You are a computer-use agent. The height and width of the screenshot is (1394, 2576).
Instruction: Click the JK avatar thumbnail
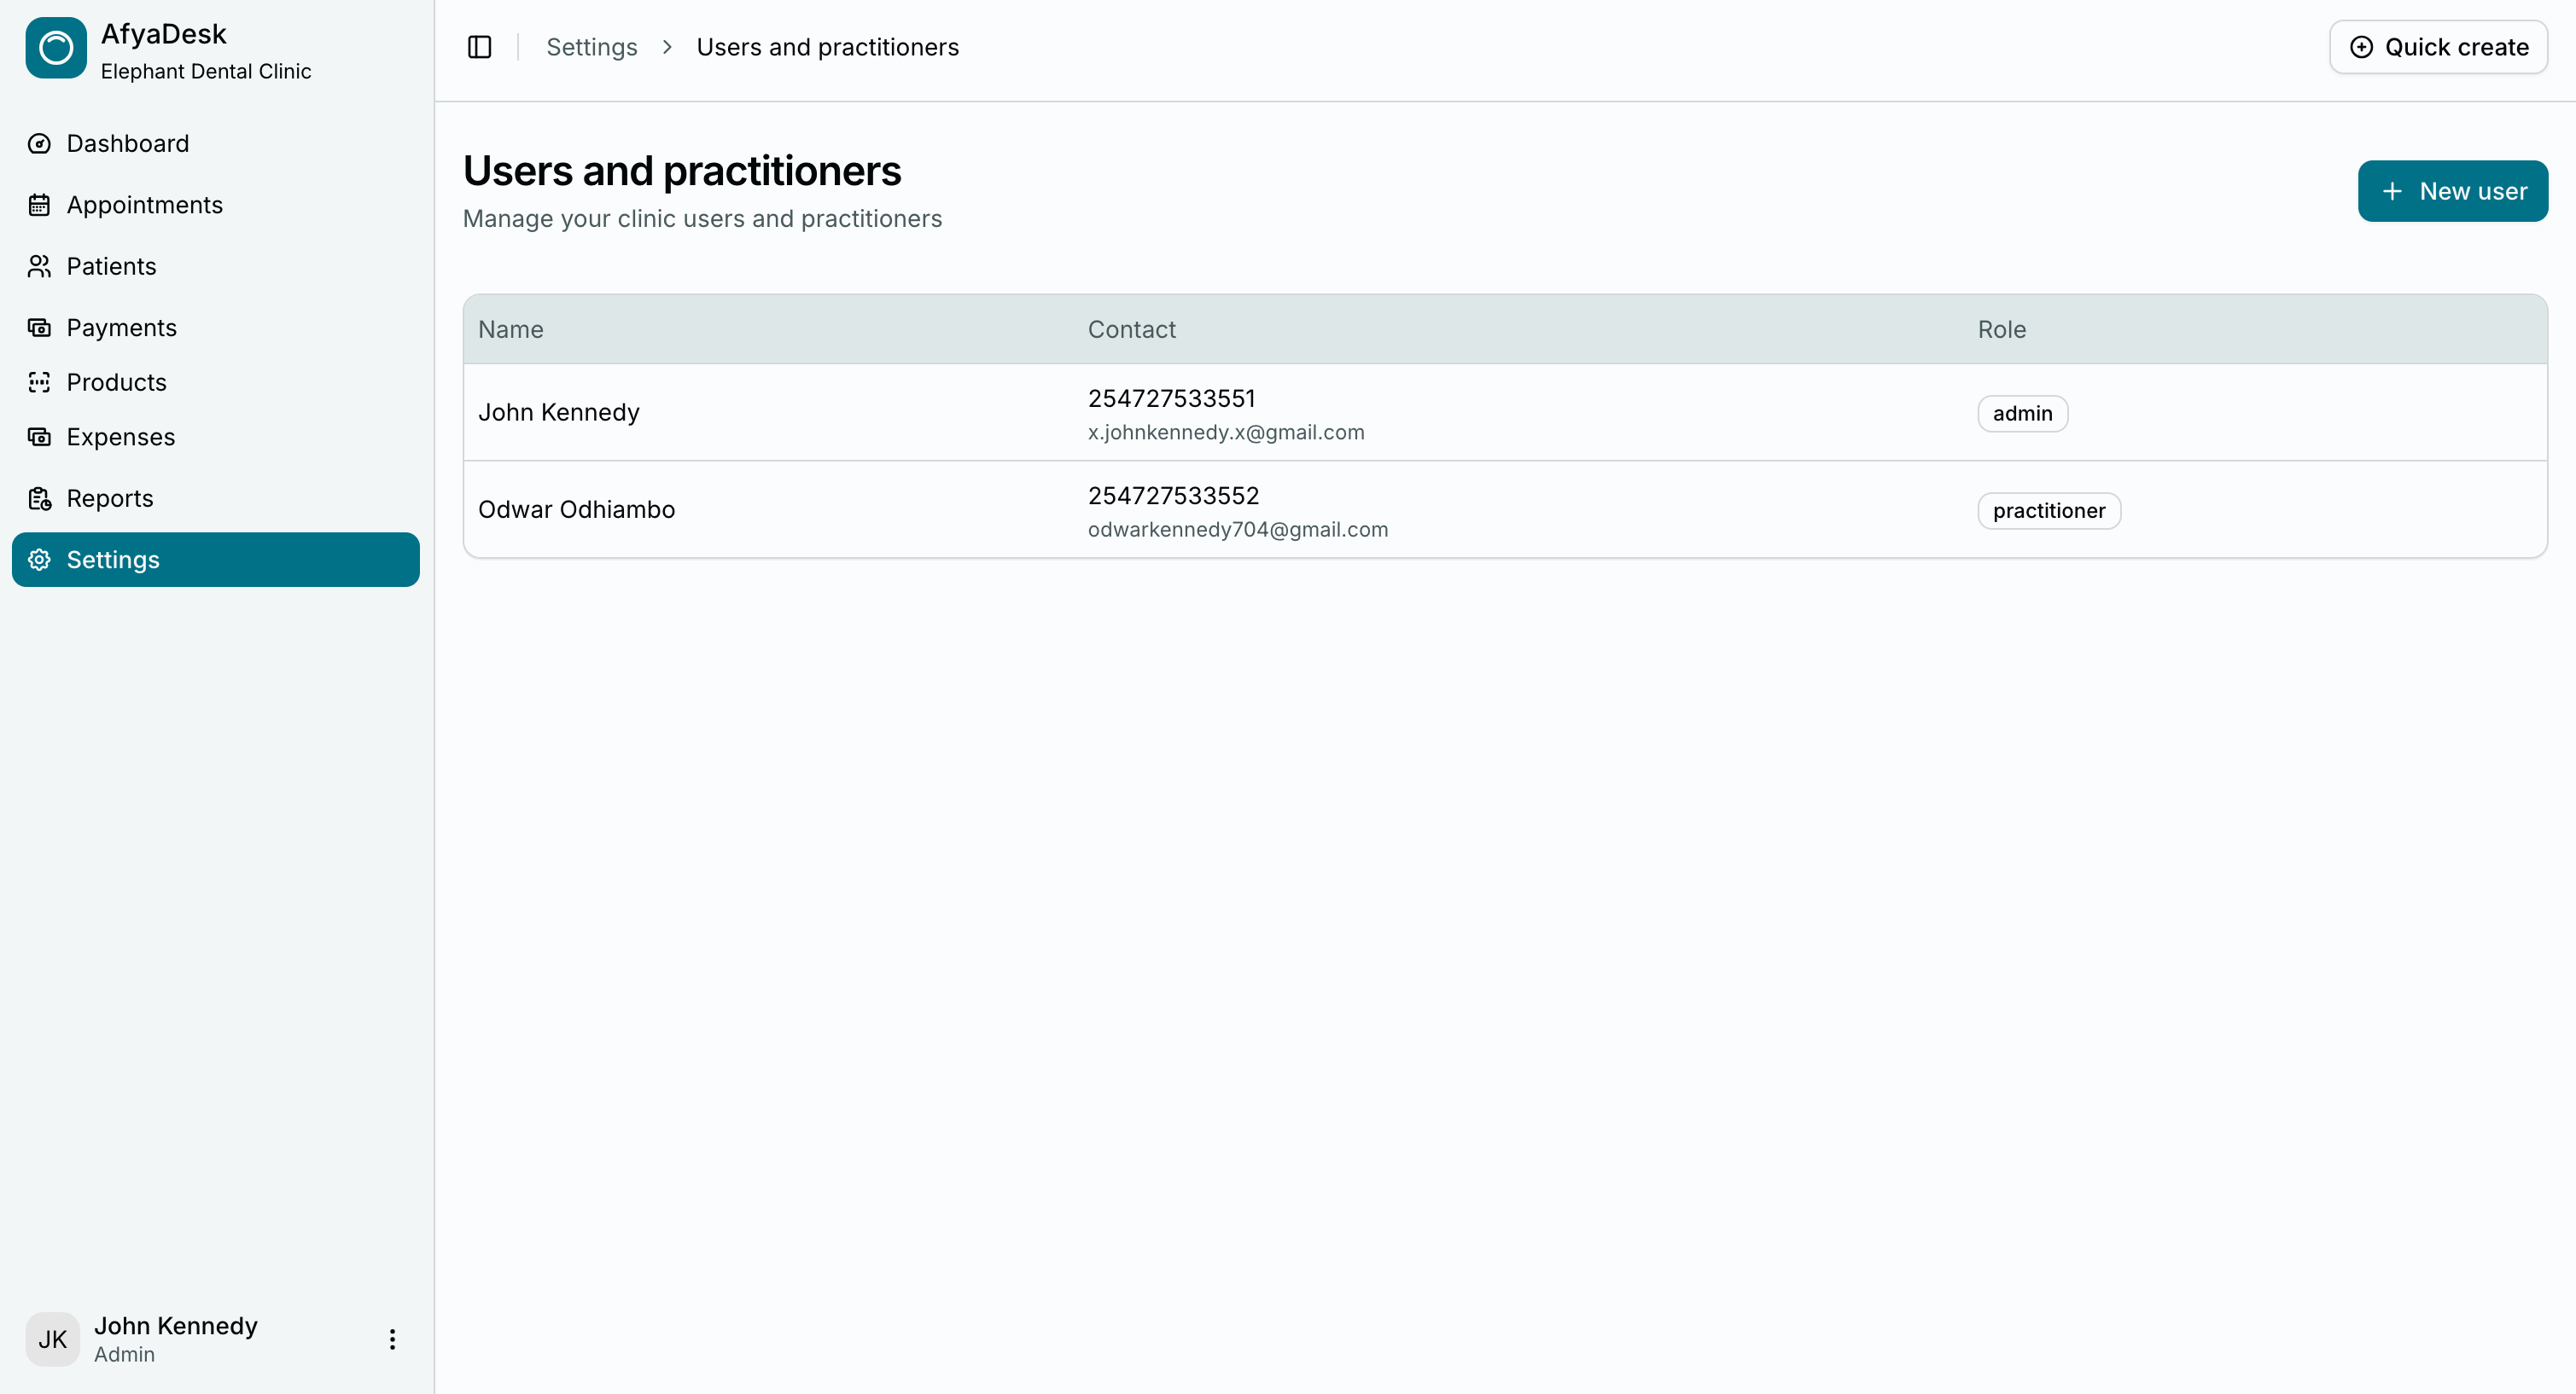[52, 1339]
